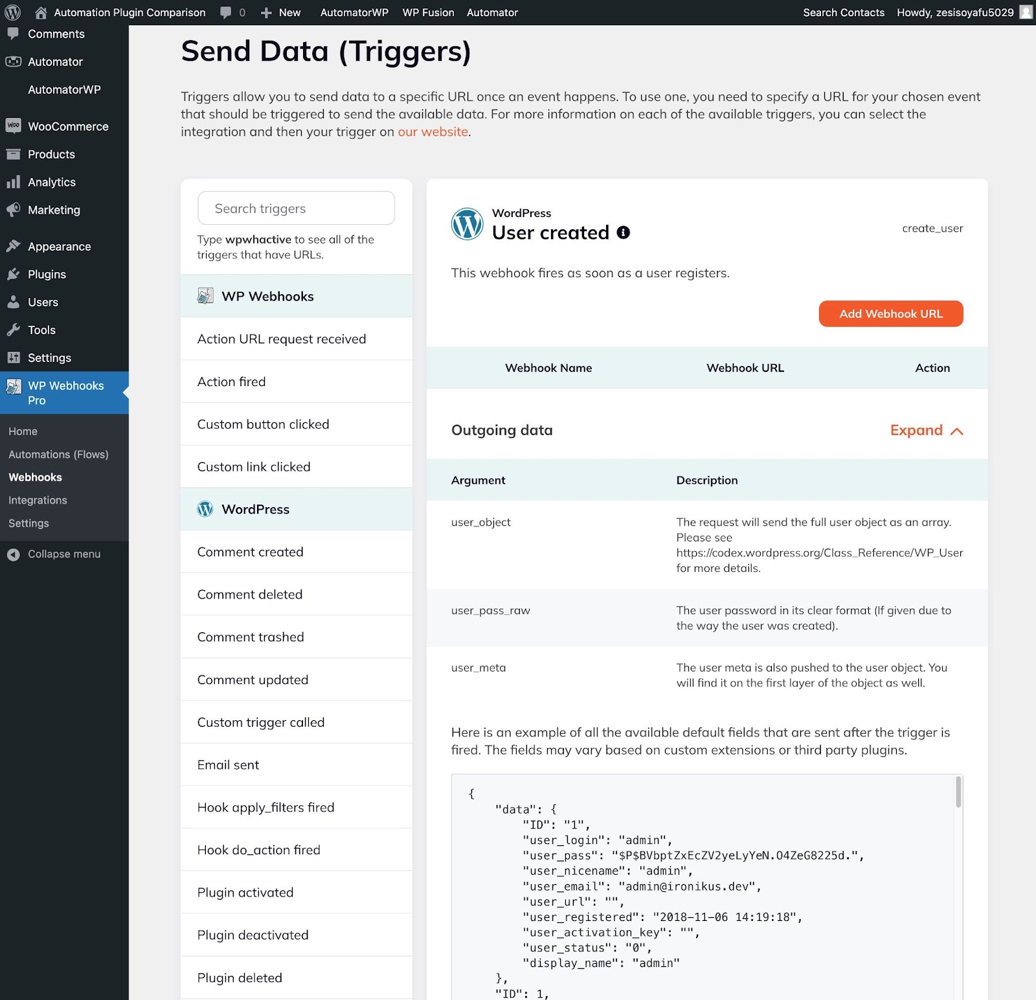Open Automations (Flows) submenu item

coord(58,455)
